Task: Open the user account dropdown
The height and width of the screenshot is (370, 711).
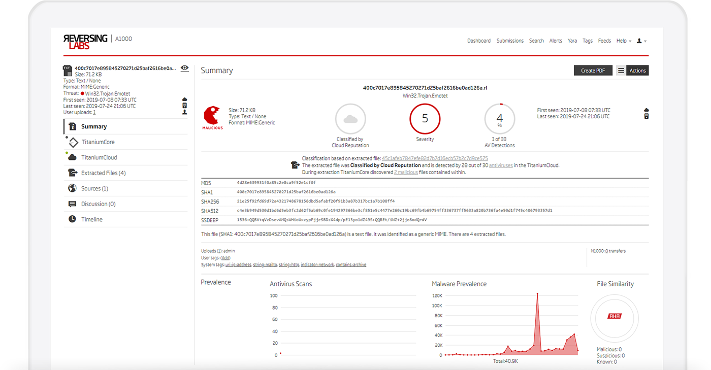Action: [641, 41]
